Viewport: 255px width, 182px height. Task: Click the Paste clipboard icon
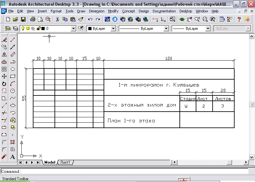coord(73,19)
